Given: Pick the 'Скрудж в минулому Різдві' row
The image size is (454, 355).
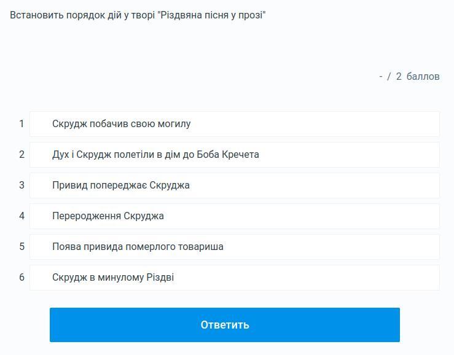Looking at the screenshot, I should coord(235,278).
